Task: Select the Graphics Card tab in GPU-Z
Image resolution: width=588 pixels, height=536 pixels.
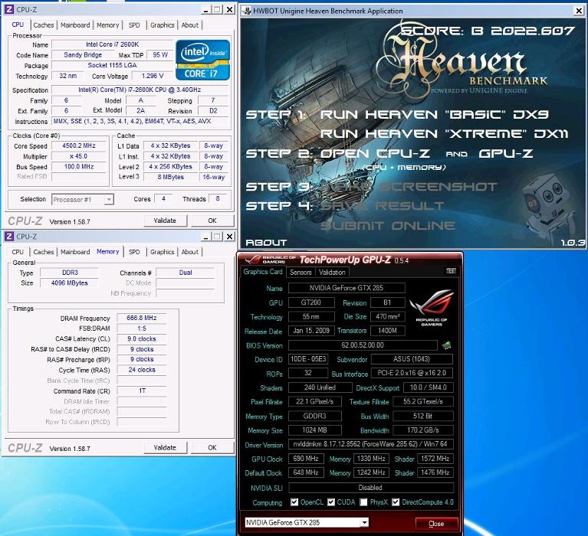Action: (x=263, y=272)
